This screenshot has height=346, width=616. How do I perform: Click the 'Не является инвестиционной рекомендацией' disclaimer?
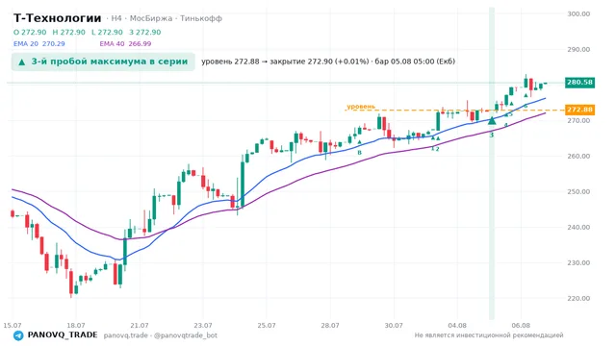click(489, 335)
